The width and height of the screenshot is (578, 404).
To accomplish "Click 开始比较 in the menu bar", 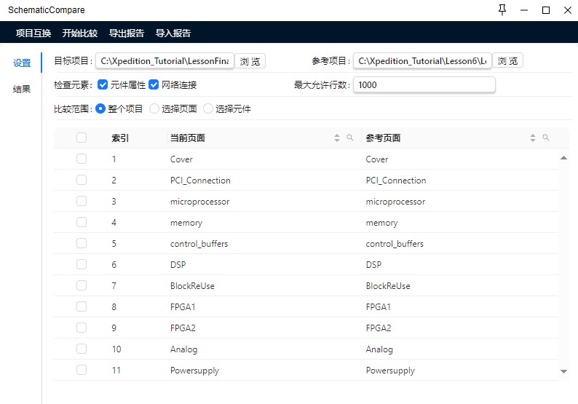I will pyautogui.click(x=79, y=33).
